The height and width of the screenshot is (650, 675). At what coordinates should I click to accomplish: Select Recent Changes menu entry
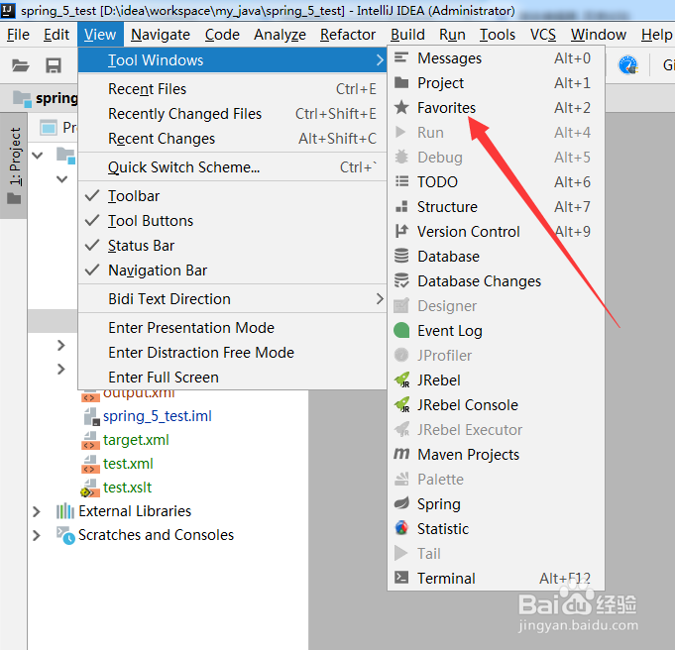tap(233, 139)
